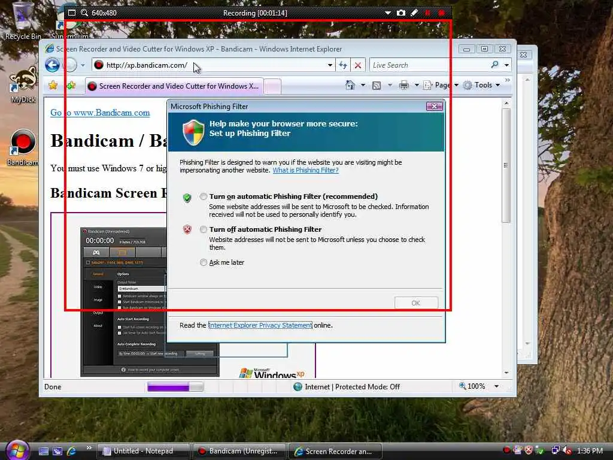The height and width of the screenshot is (460, 613).
Task: Select Turn on automatic Phishing Filter radio
Action: point(204,196)
